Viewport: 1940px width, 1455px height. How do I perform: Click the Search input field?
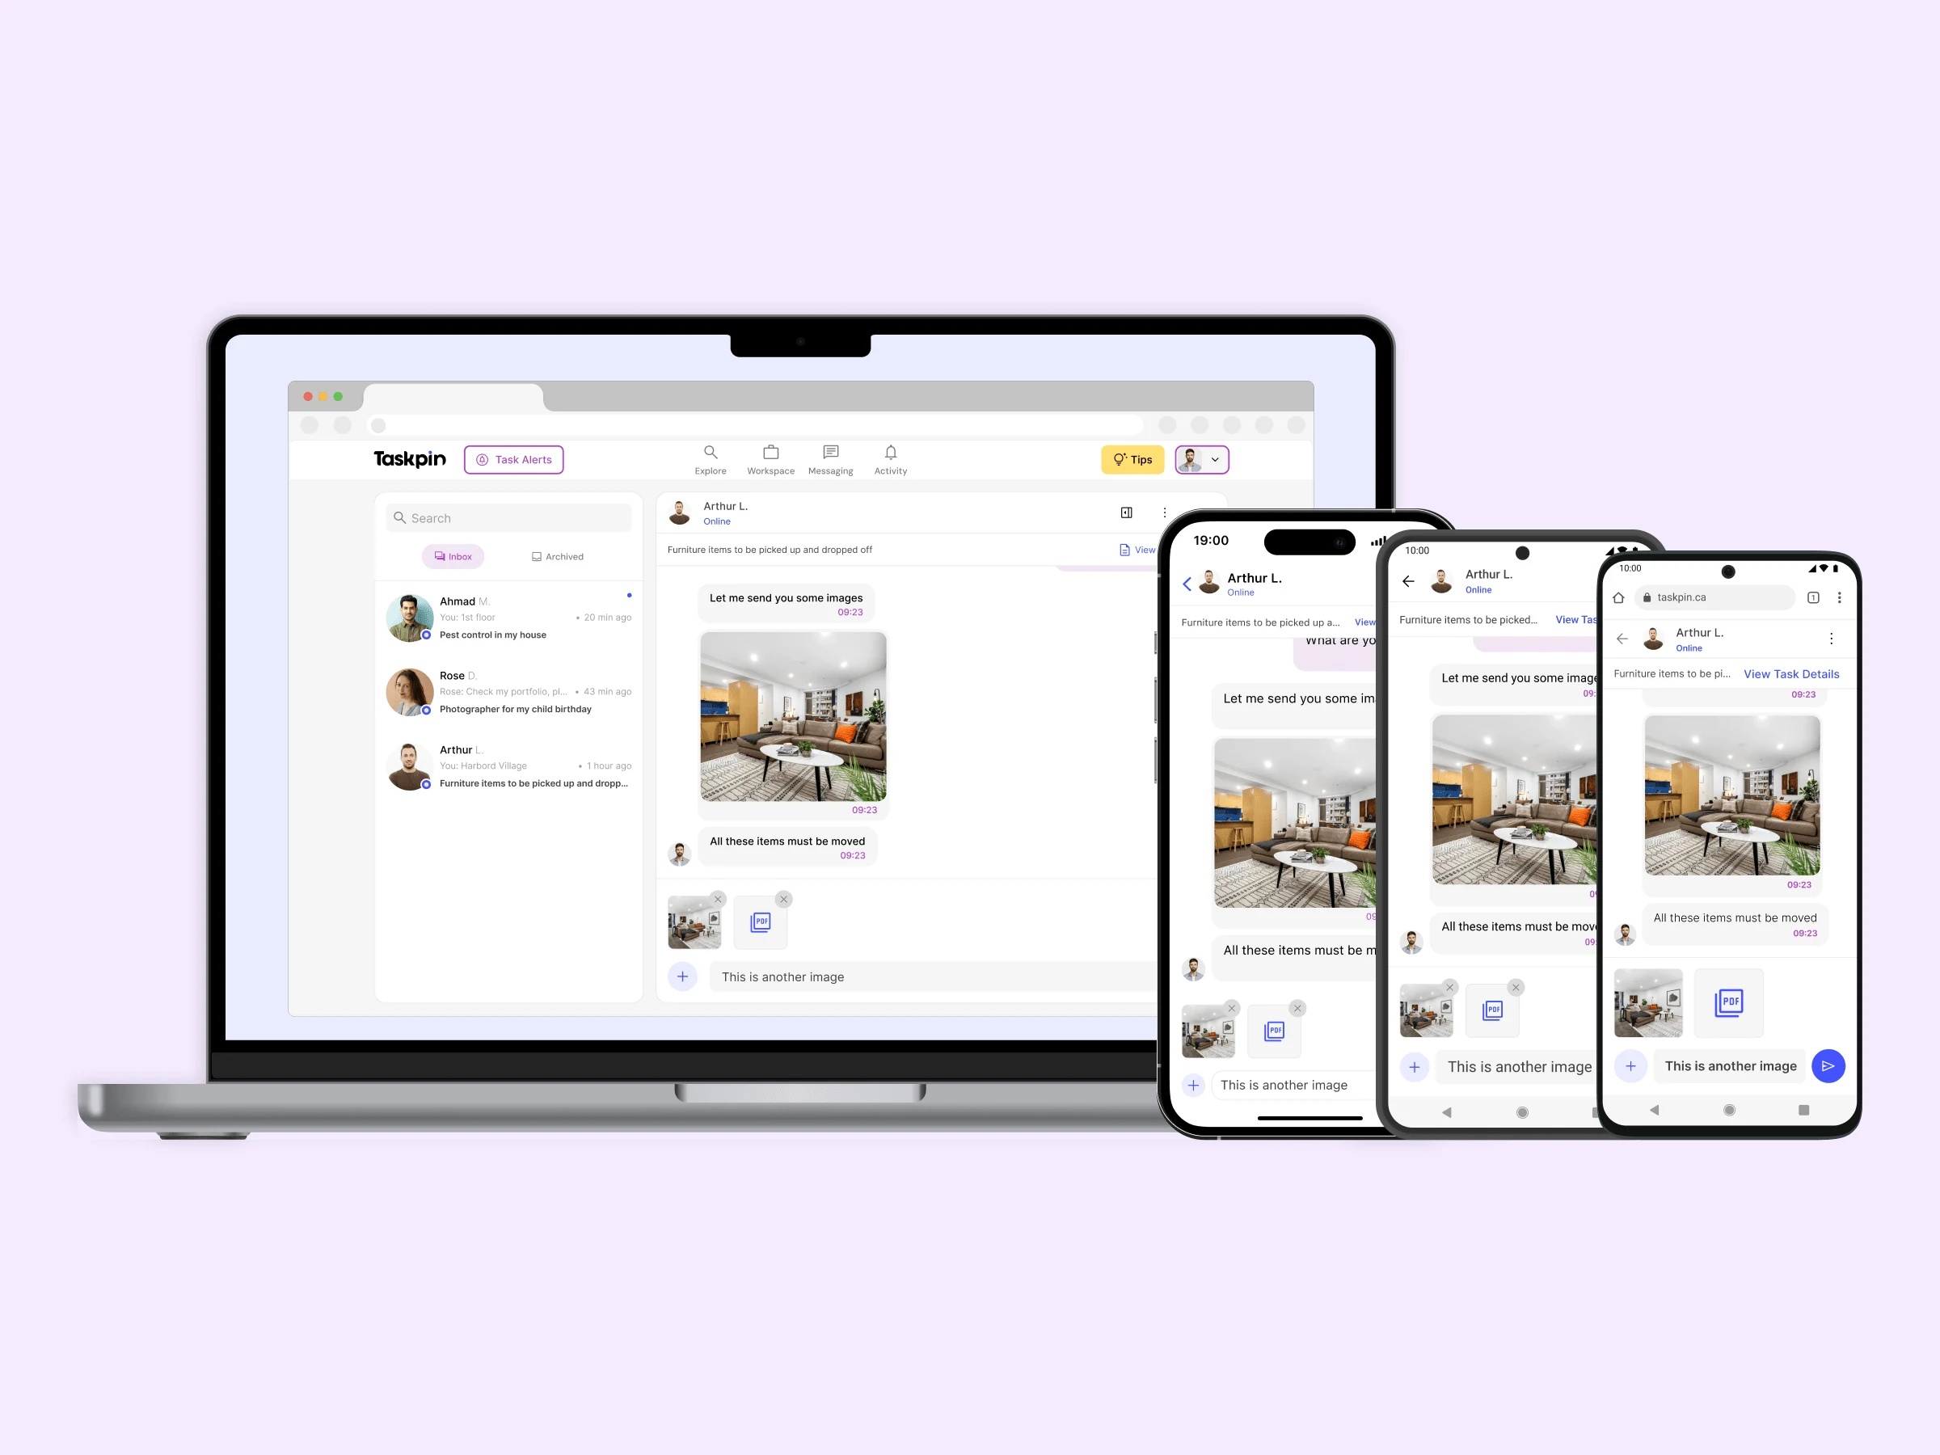tap(510, 517)
